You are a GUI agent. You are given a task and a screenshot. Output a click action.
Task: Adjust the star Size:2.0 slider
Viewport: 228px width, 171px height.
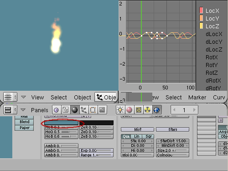pos(172,150)
